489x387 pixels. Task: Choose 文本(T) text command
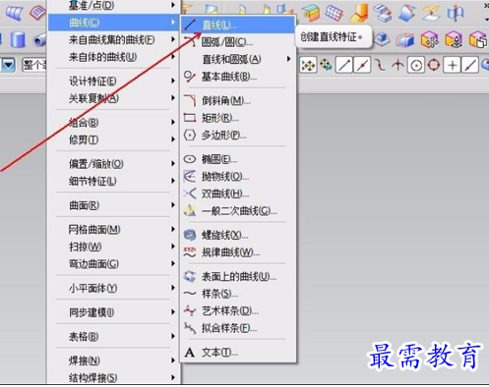(x=238, y=353)
